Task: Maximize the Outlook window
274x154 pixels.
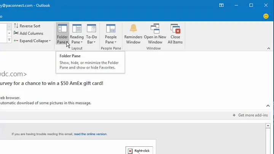Action: point(251,5)
